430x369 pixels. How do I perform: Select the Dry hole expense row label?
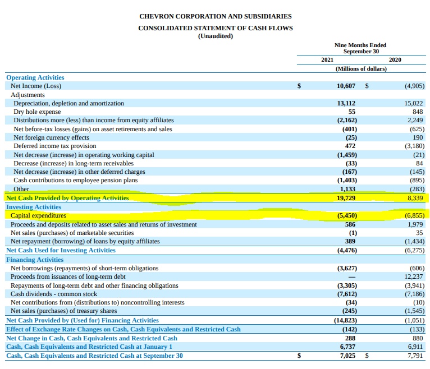coord(37,112)
